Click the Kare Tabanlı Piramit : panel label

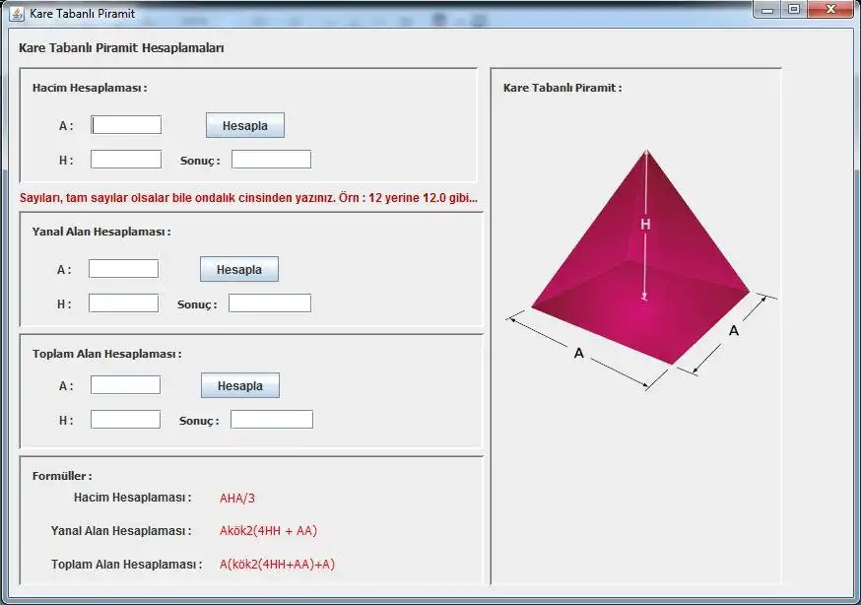pos(563,88)
